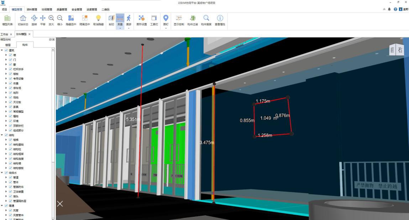Click the X cancel icon in viewport corner
Viewport: 409px width, 220px height.
60,204
